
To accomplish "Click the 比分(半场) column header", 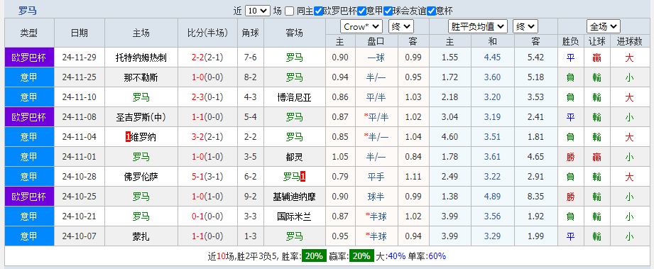I will point(208,33).
